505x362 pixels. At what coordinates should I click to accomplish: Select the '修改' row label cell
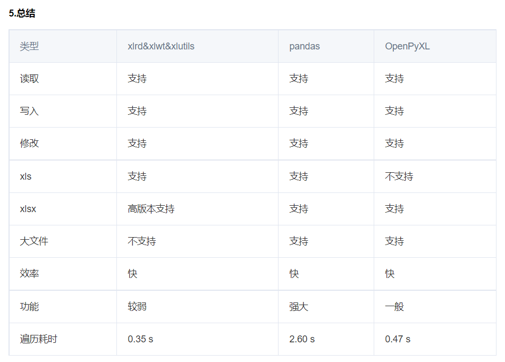tap(29, 144)
